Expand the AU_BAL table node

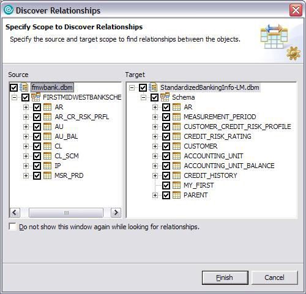26,136
